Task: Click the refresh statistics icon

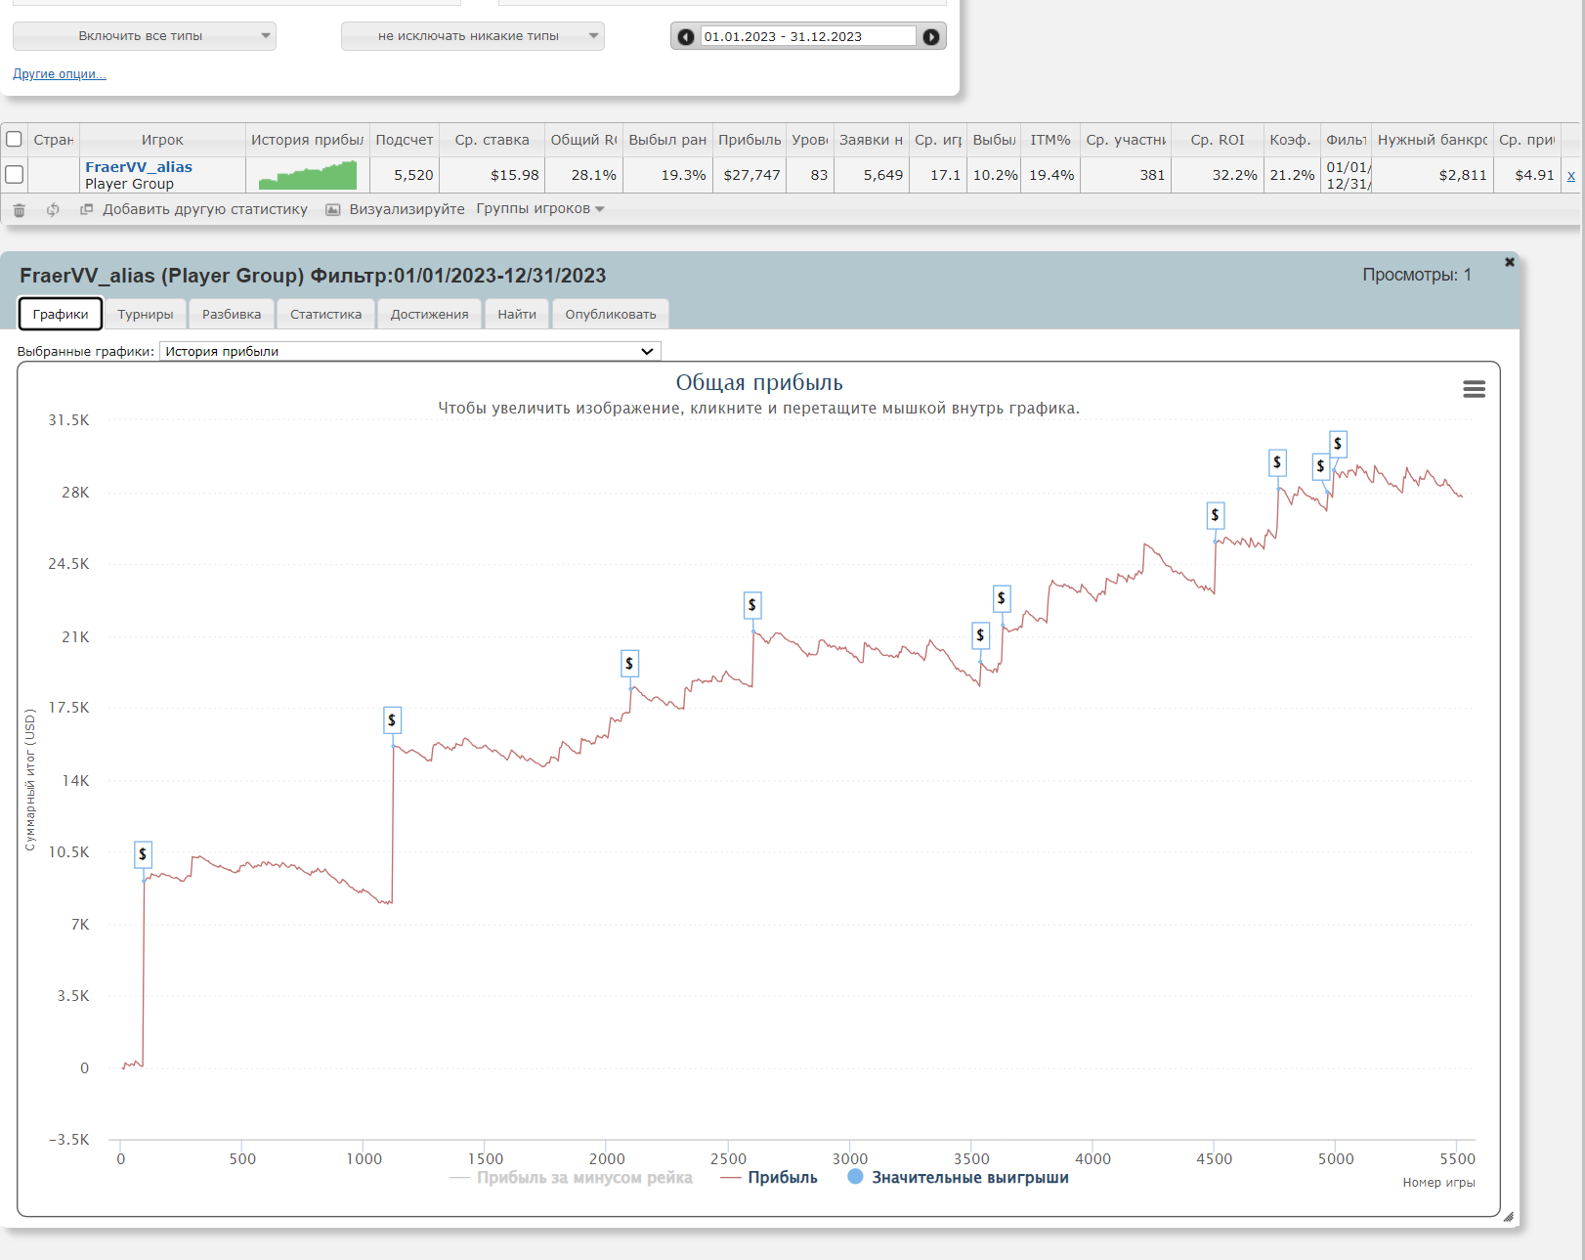Action: click(53, 210)
